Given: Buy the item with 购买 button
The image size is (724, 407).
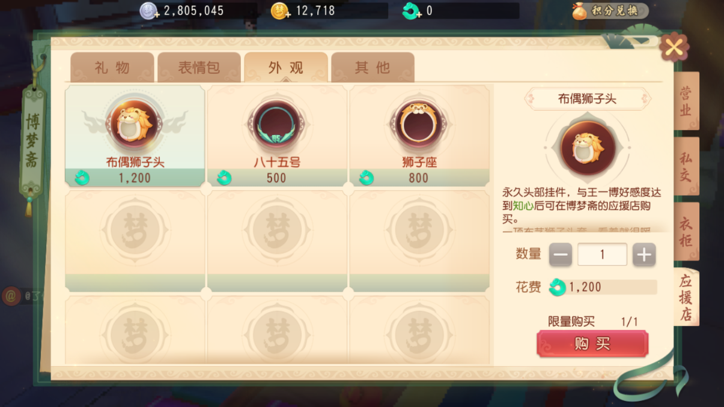Looking at the screenshot, I should (x=592, y=344).
